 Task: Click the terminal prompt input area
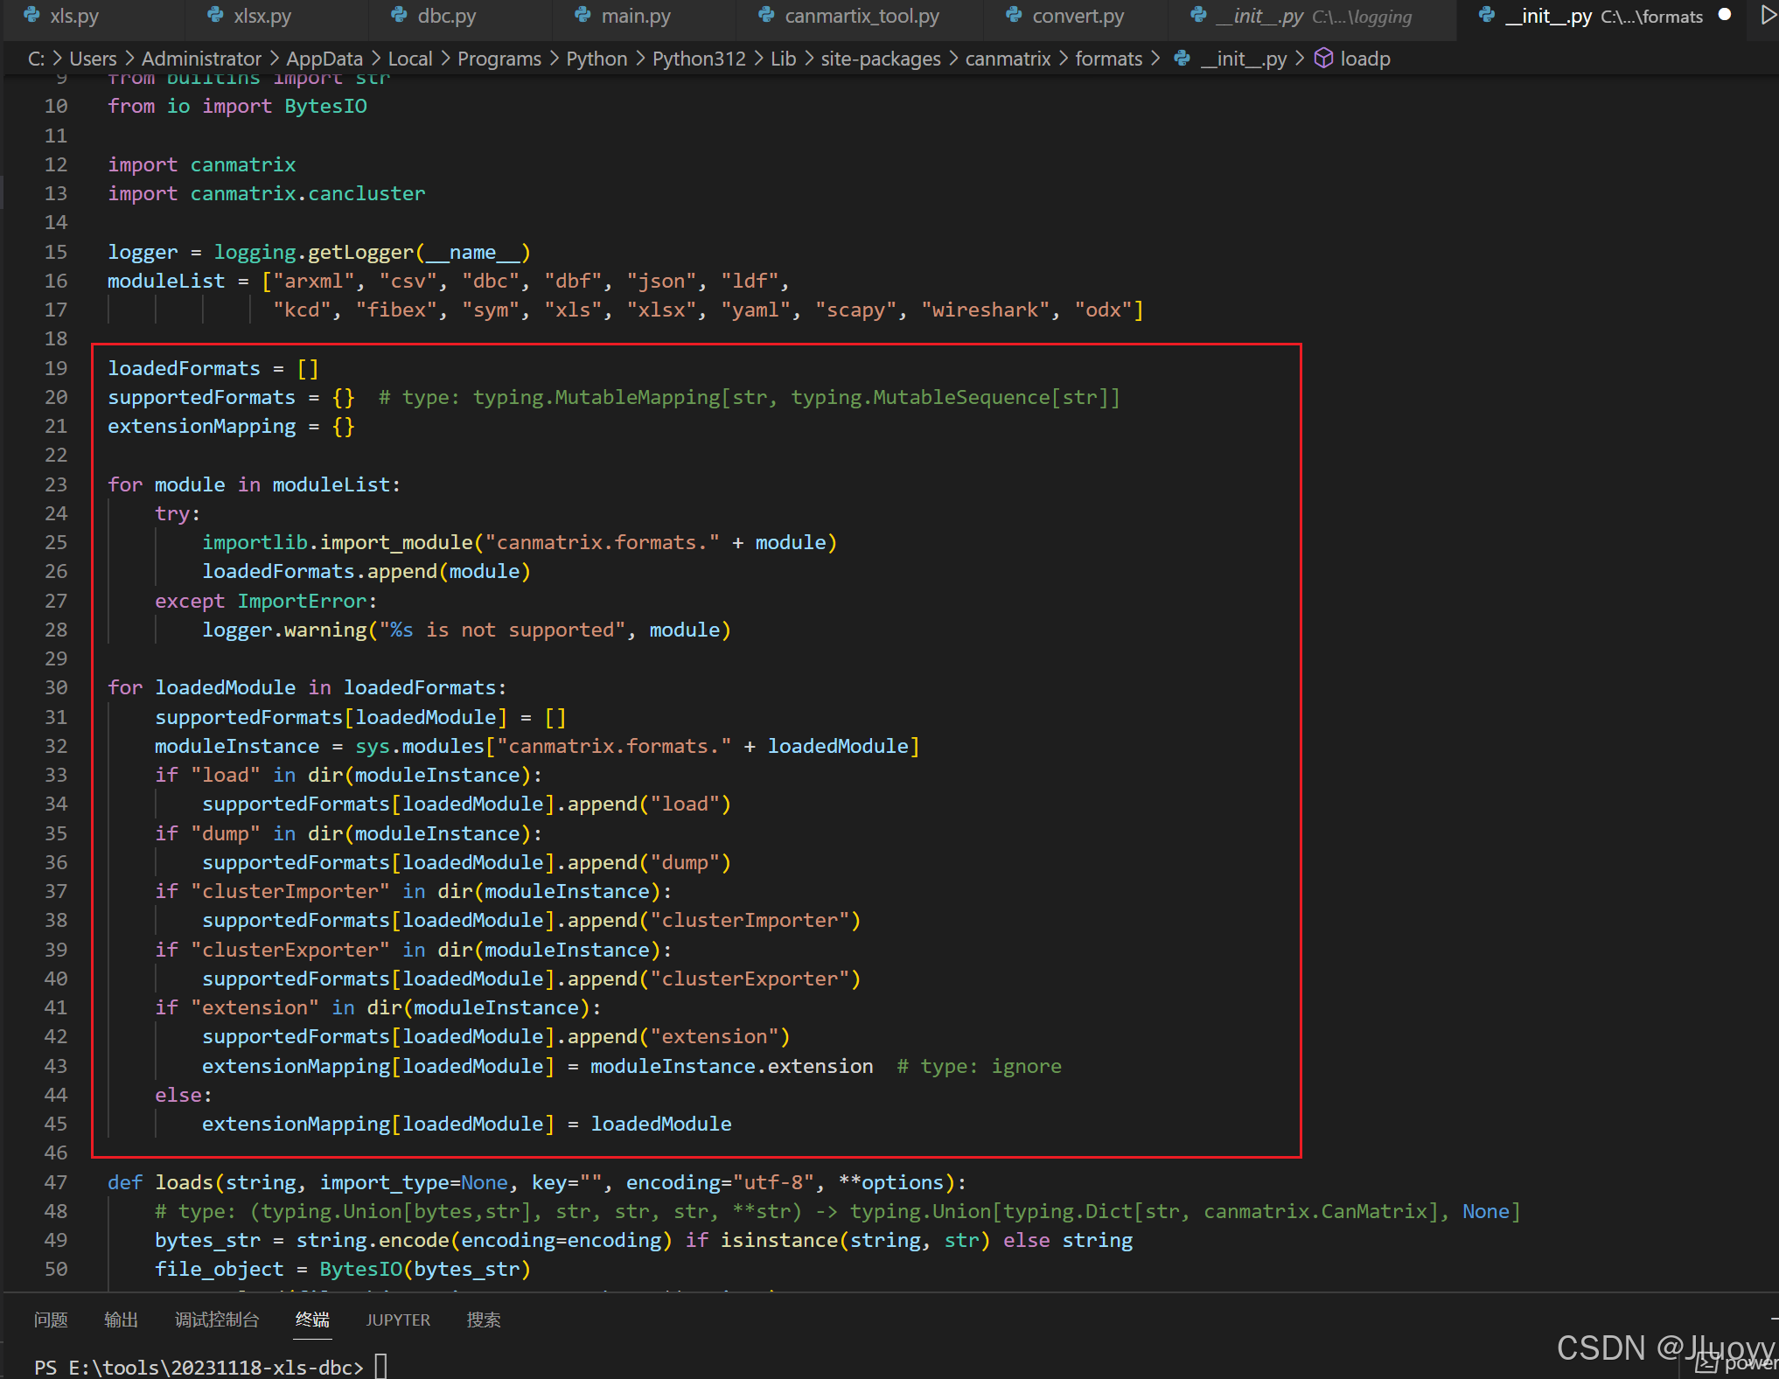pyautogui.click(x=381, y=1366)
